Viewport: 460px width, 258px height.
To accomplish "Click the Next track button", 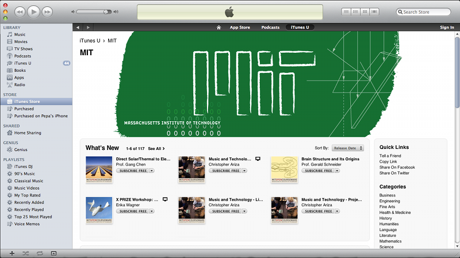I will pyautogui.click(x=47, y=12).
